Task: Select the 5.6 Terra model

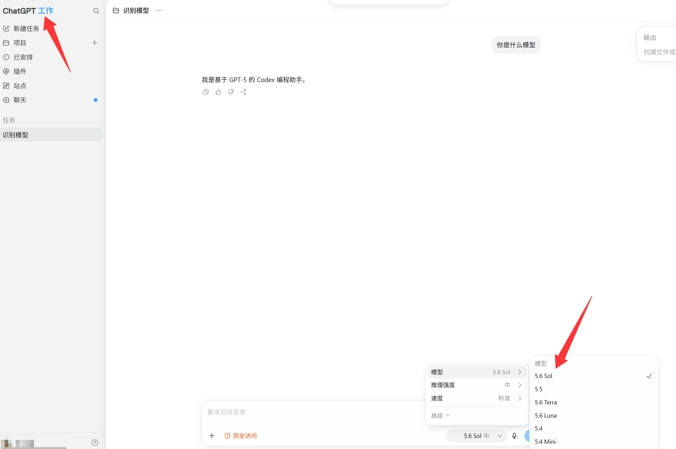Action: click(594, 402)
